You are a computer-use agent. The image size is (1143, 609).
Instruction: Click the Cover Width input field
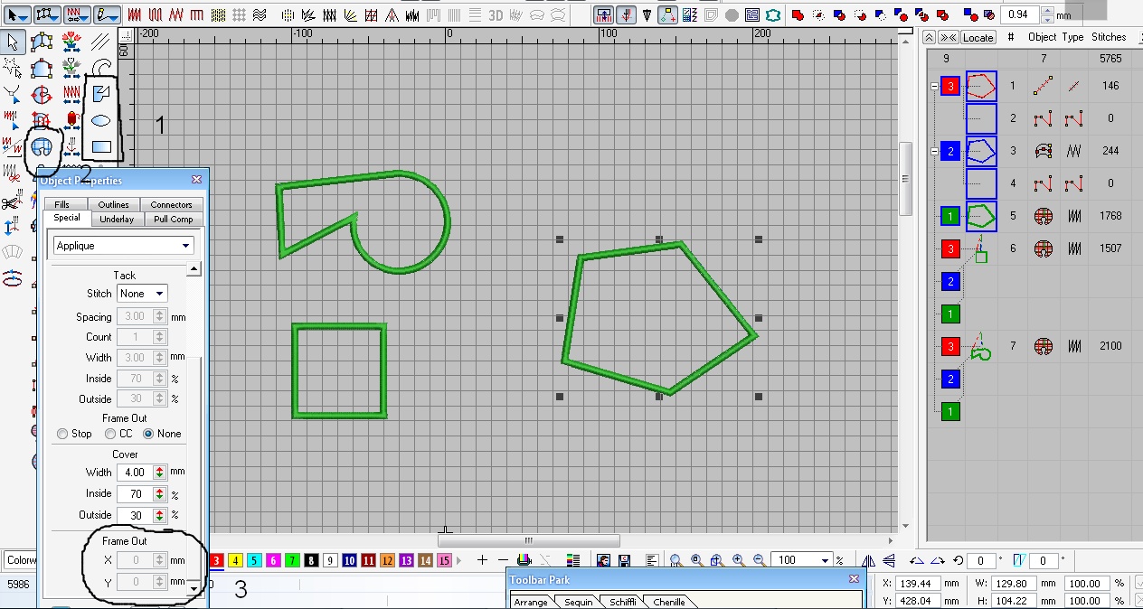pos(132,472)
